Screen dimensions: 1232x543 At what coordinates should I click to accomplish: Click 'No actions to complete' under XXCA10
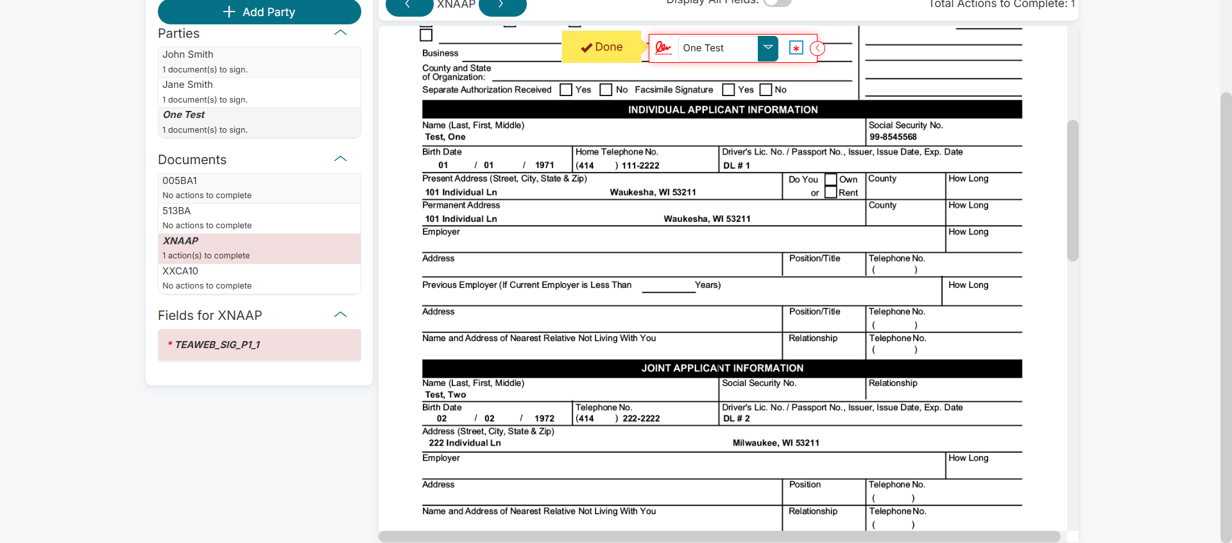207,286
